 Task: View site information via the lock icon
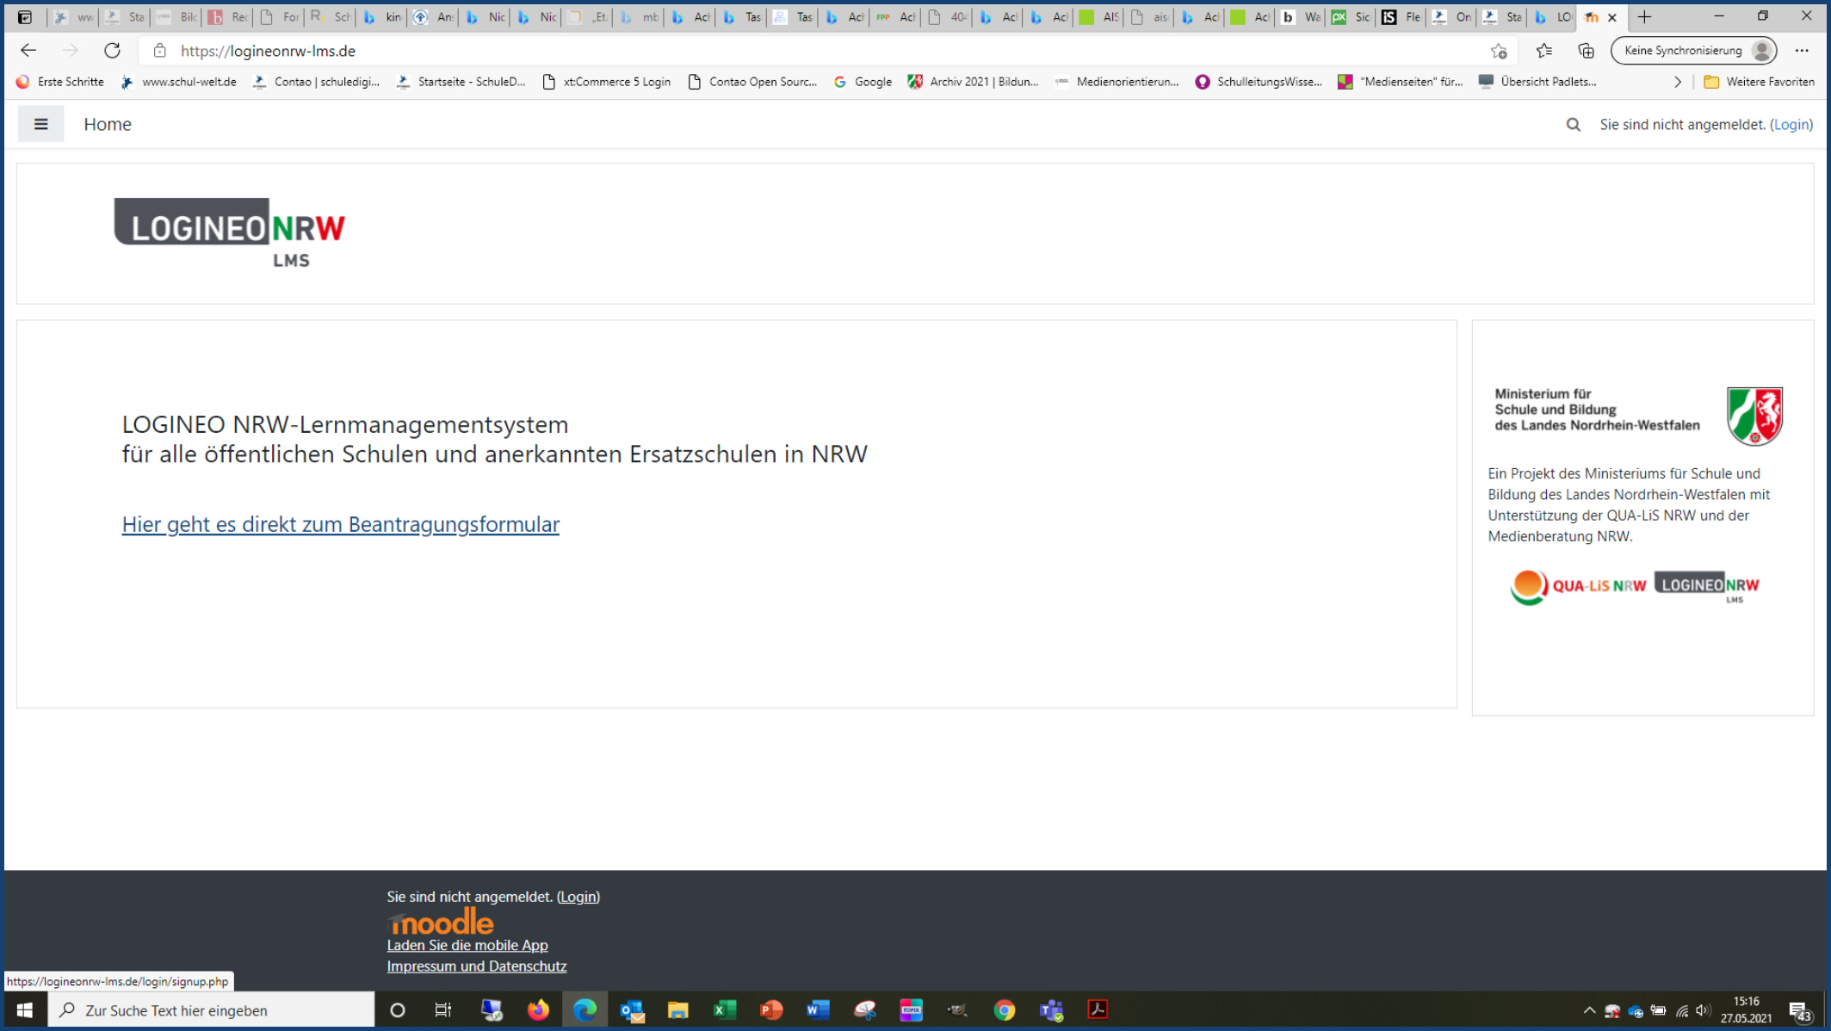tap(159, 51)
